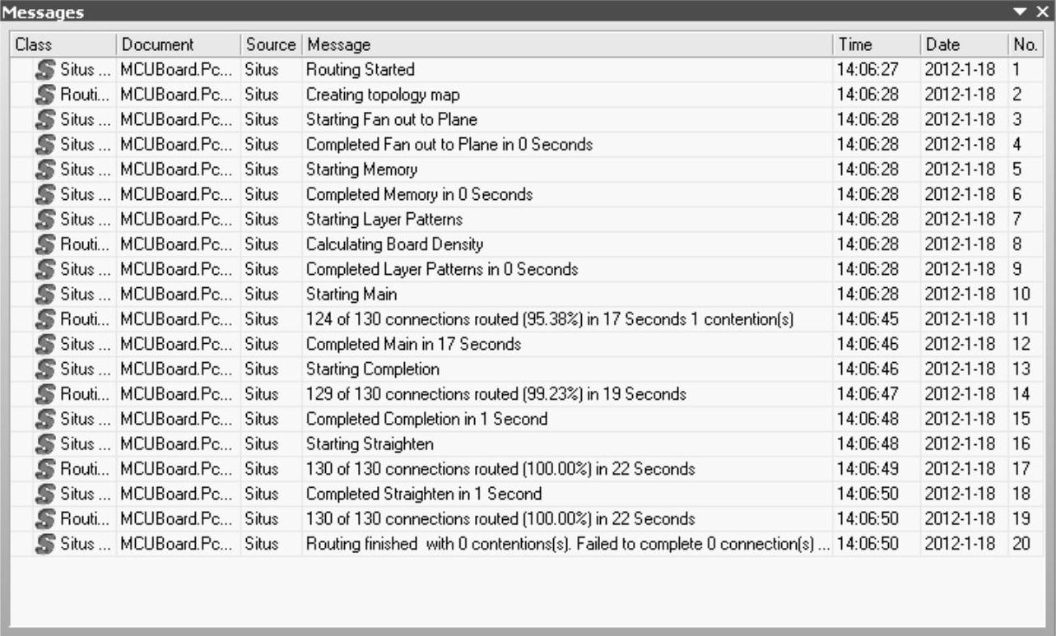The width and height of the screenshot is (1056, 636).
Task: Close the Messages panel
Action: coord(1042,12)
